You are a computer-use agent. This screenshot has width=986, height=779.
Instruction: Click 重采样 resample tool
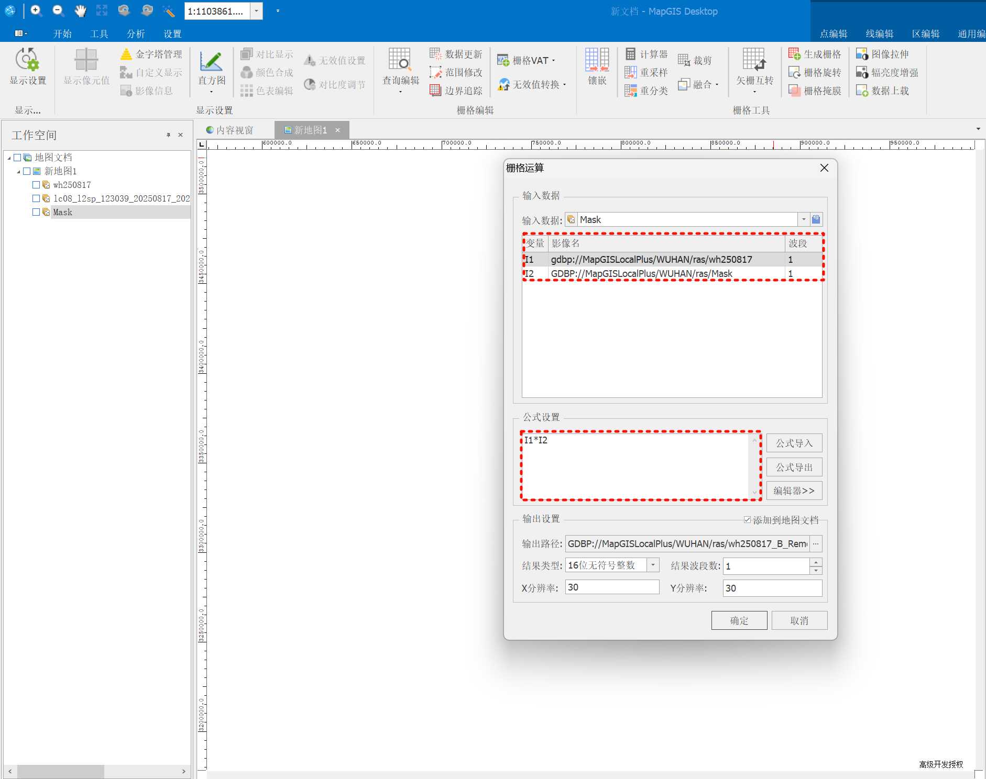point(647,72)
